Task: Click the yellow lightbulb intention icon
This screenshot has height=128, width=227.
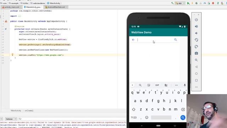Action: [x=12, y=55]
